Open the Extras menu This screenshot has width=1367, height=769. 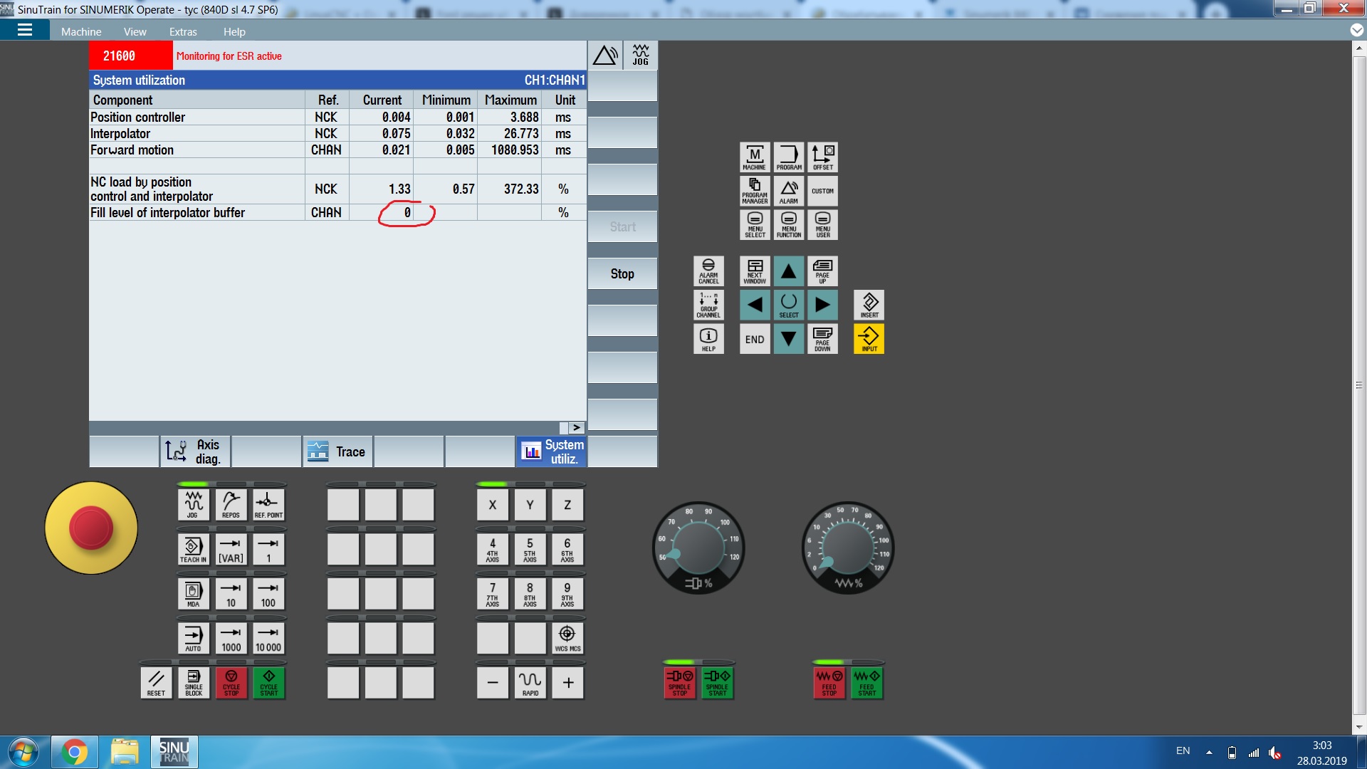(183, 31)
